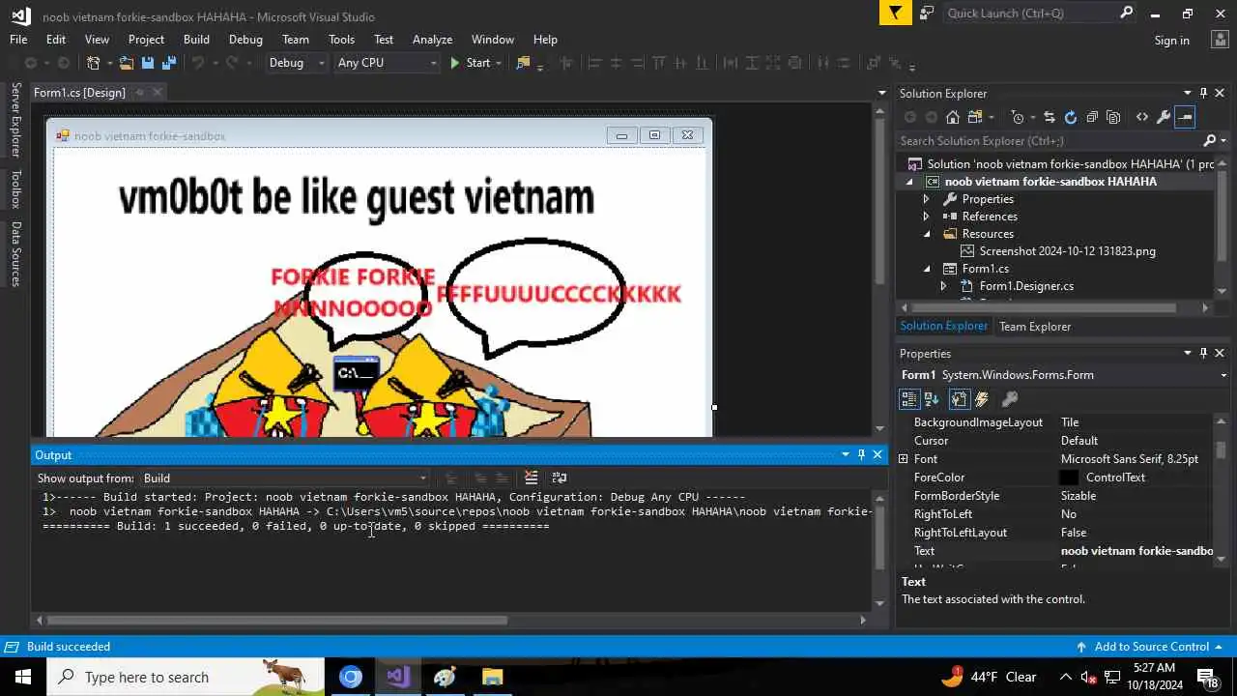Show Events with the lightning bolt icon

(982, 398)
